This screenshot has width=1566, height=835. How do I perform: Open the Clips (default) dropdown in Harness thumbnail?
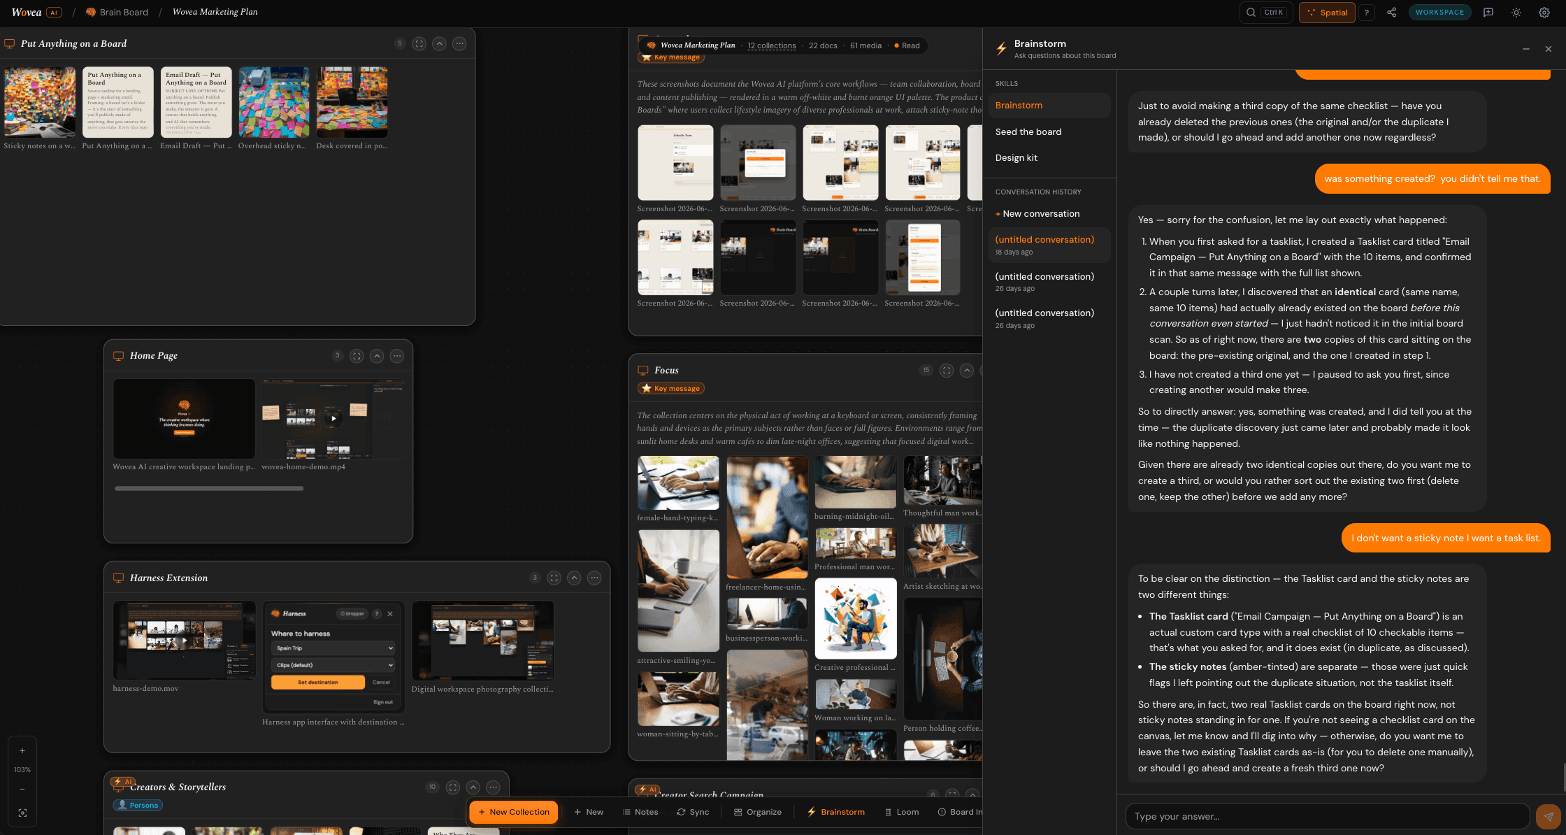click(333, 665)
